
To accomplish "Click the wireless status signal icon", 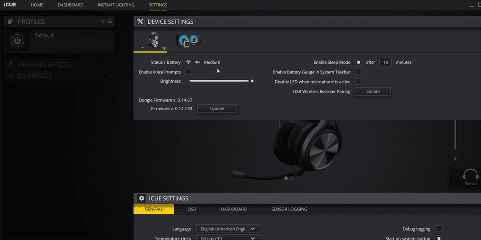I will click(x=188, y=62).
